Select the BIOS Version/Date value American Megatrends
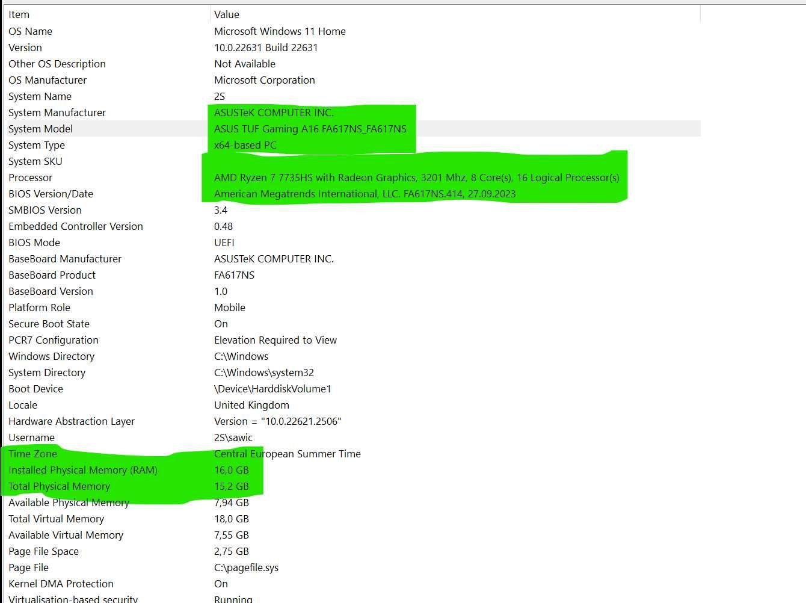The width and height of the screenshot is (806, 603). coord(365,194)
